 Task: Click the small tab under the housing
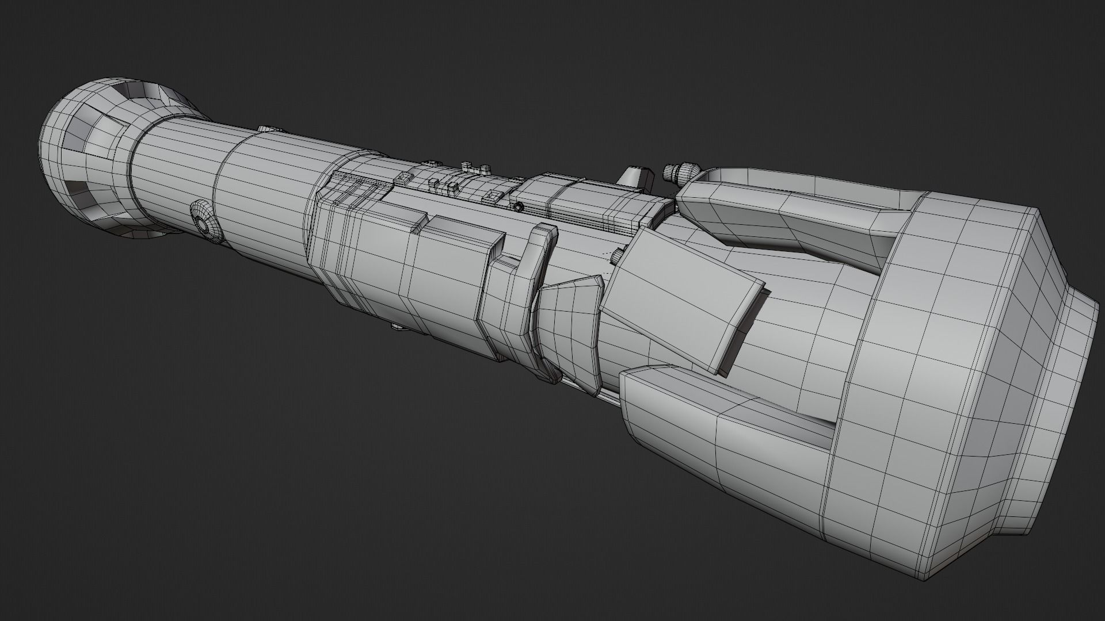397,328
